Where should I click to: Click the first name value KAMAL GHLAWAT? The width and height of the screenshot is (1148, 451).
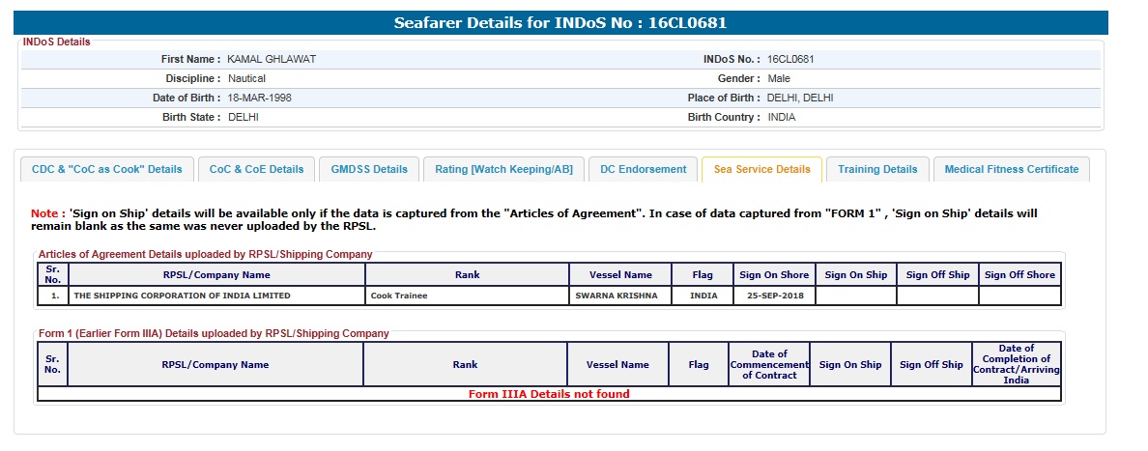pyautogui.click(x=272, y=59)
